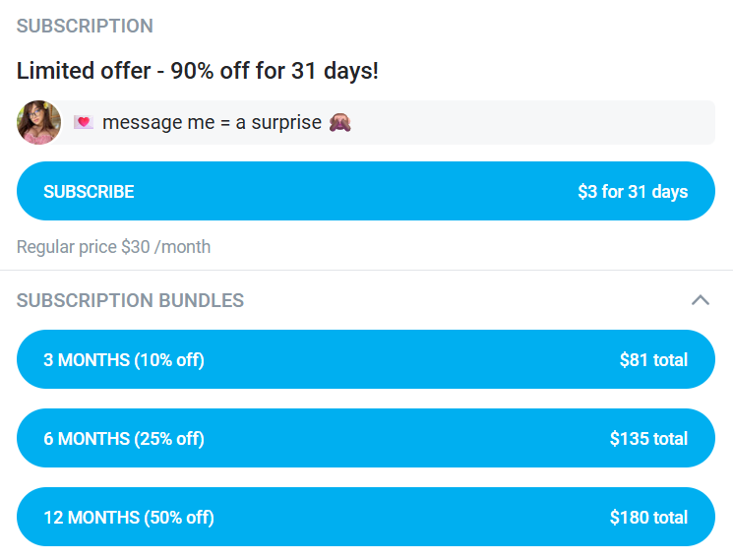The width and height of the screenshot is (733, 560).
Task: Click the see-no-evil monkey emoji
Action: [340, 123]
